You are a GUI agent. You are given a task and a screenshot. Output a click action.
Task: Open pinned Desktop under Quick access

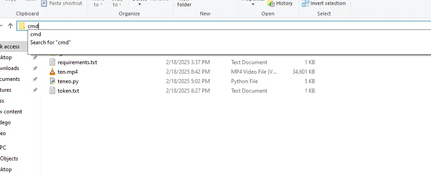pos(6,57)
